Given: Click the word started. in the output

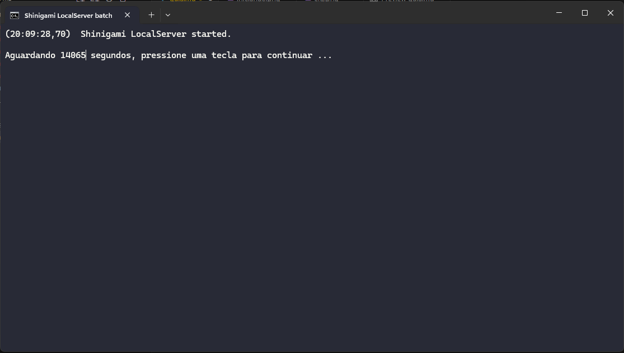Looking at the screenshot, I should (x=211, y=34).
